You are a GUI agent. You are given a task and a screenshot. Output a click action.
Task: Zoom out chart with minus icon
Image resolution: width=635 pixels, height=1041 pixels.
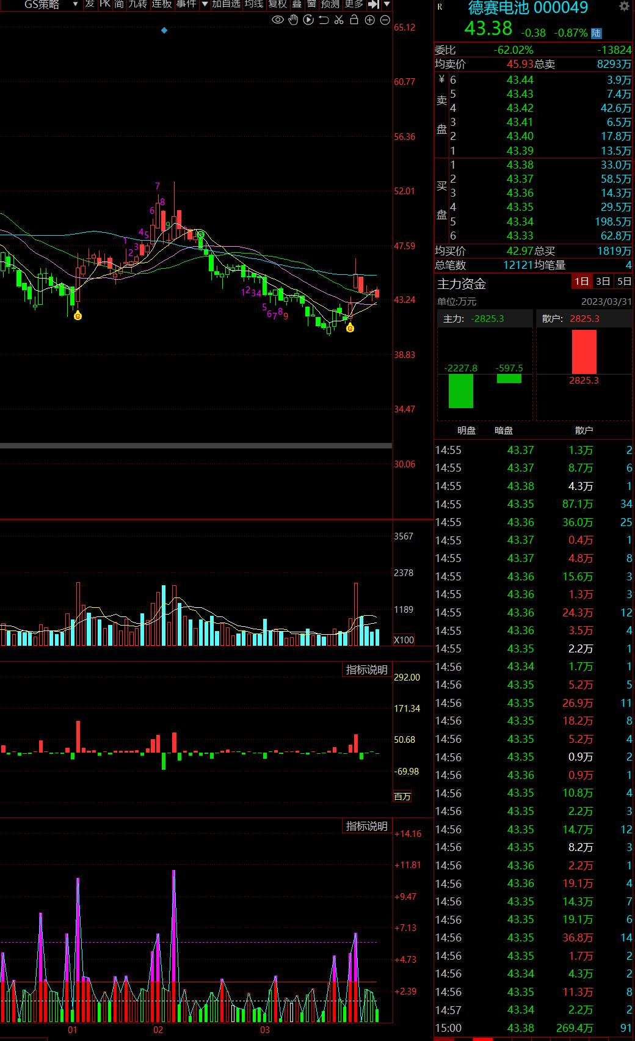point(385,20)
